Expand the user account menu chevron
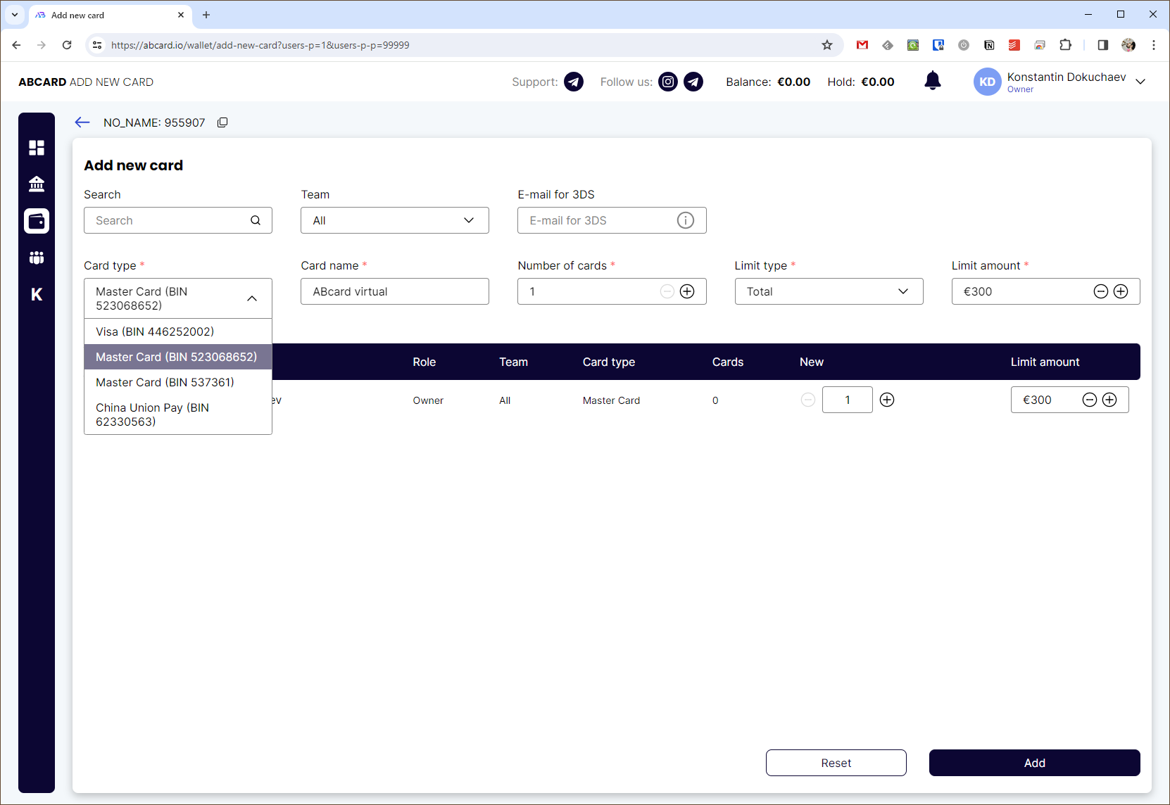The width and height of the screenshot is (1170, 805). point(1140,82)
